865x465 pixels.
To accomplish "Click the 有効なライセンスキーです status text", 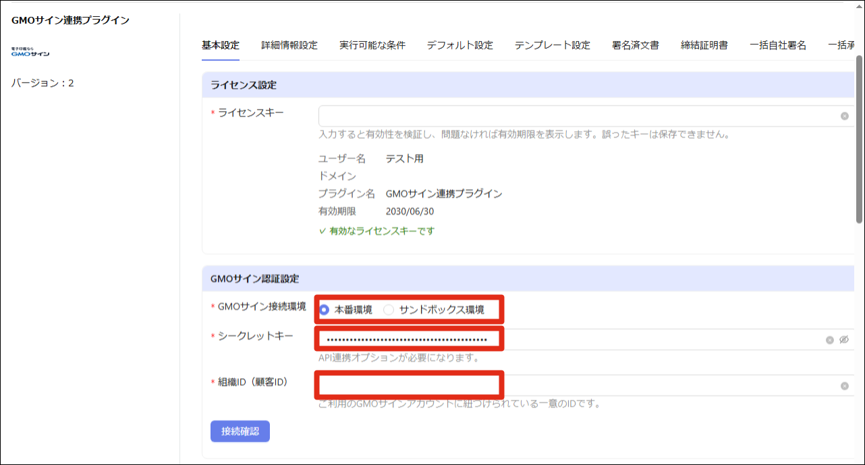I will point(376,231).
